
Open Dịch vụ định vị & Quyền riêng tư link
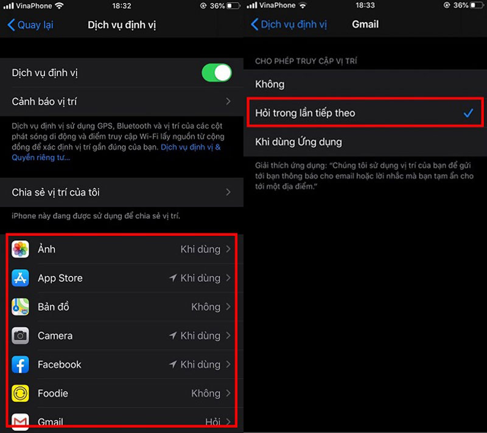pos(116,152)
